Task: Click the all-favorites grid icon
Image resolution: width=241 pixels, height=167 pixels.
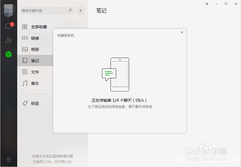Action: pyautogui.click(x=25, y=27)
